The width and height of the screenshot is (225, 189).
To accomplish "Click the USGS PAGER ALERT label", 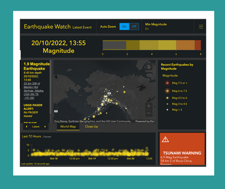I will pos(33,107).
